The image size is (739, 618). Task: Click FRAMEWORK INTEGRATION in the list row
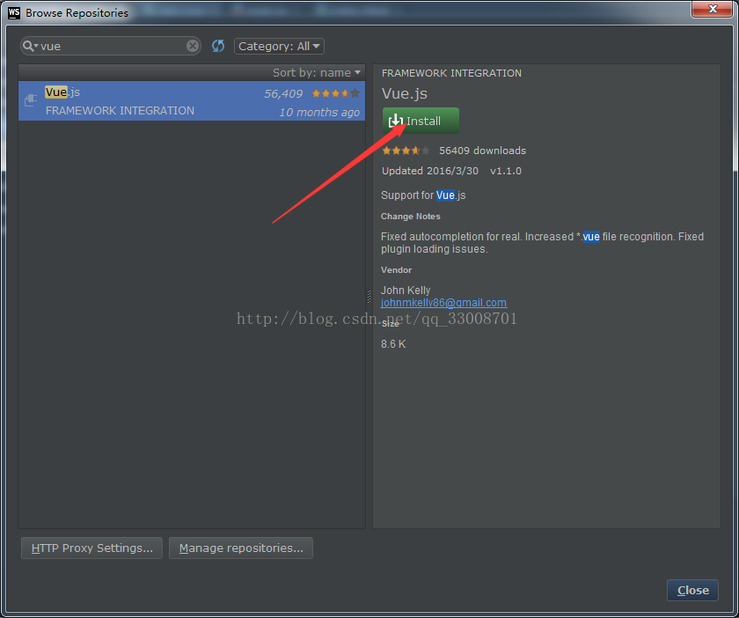click(120, 110)
